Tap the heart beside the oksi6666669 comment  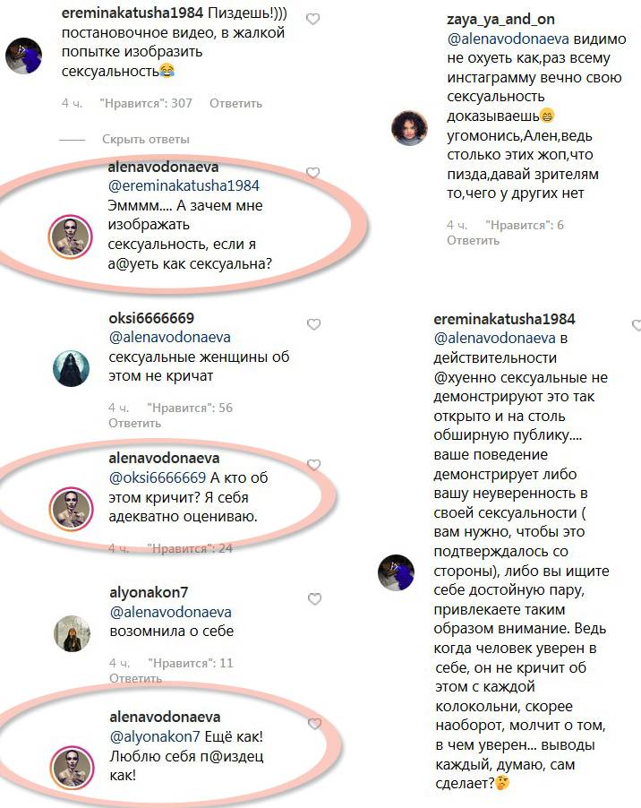pos(313,324)
